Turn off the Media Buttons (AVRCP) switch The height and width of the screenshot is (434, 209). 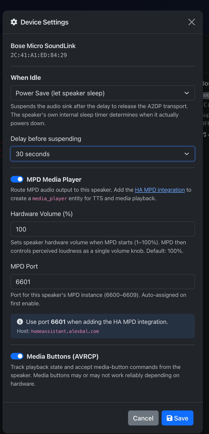tap(17, 356)
